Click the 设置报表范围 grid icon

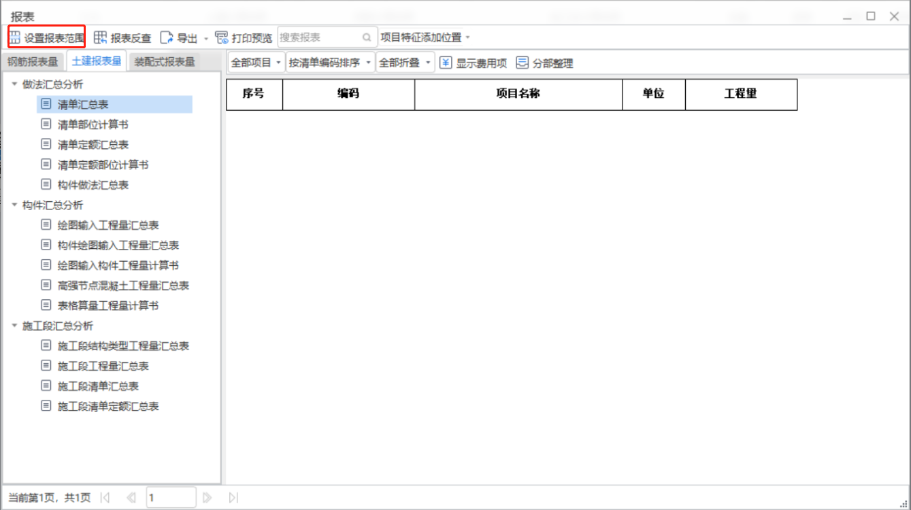pos(15,37)
